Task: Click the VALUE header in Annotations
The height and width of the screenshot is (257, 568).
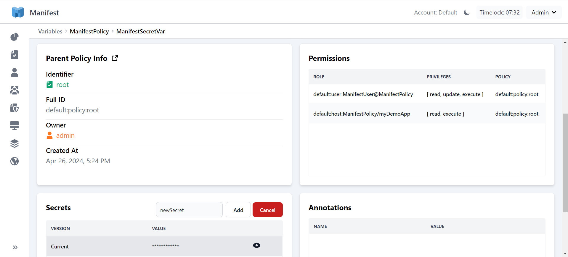Action: [x=437, y=226]
